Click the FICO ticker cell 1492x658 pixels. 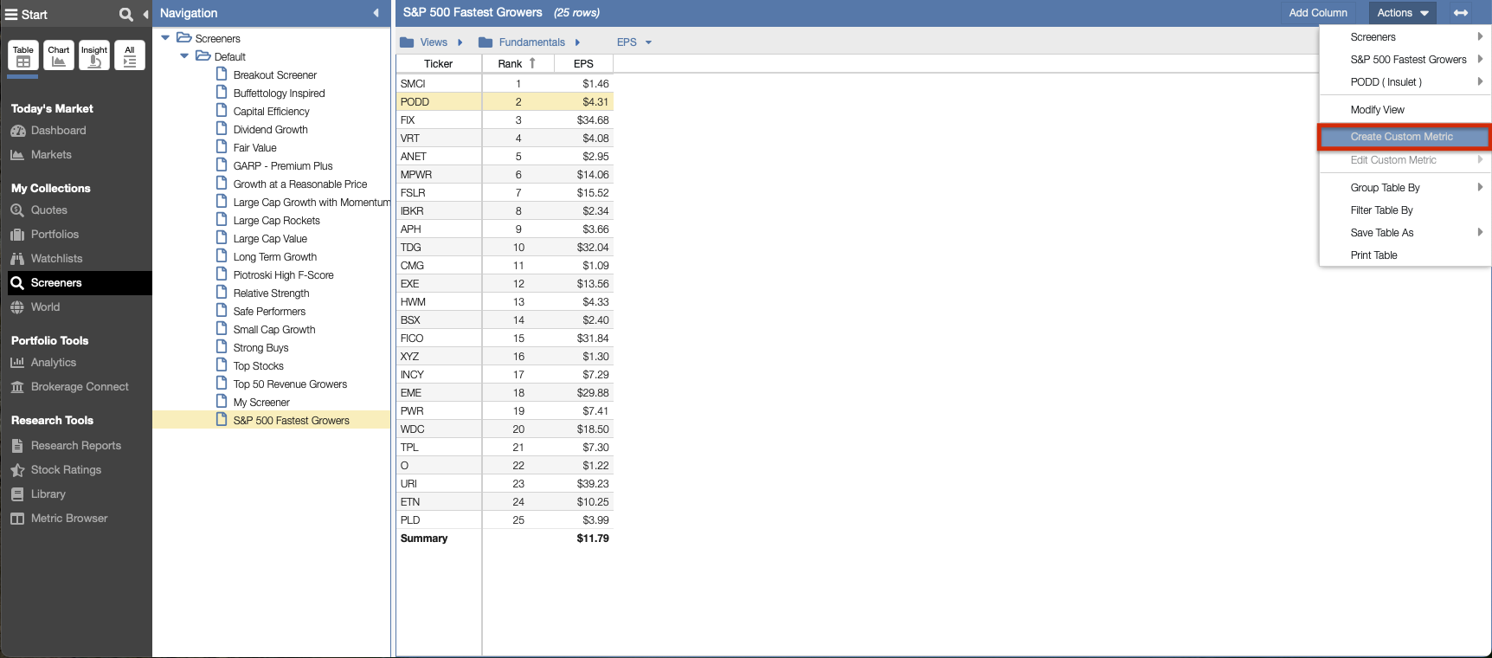(x=439, y=339)
